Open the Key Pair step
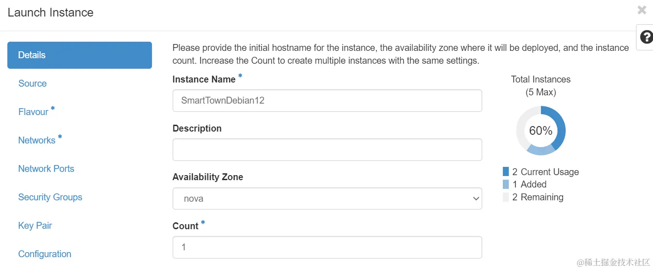This screenshot has width=653, height=270. (35, 226)
